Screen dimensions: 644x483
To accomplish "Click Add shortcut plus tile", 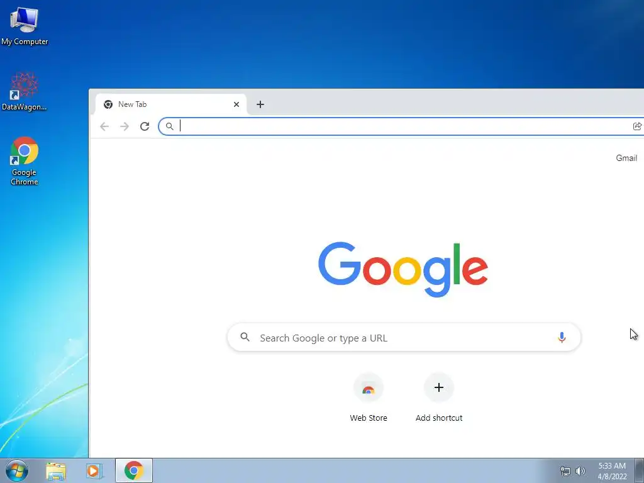I will pyautogui.click(x=438, y=387).
